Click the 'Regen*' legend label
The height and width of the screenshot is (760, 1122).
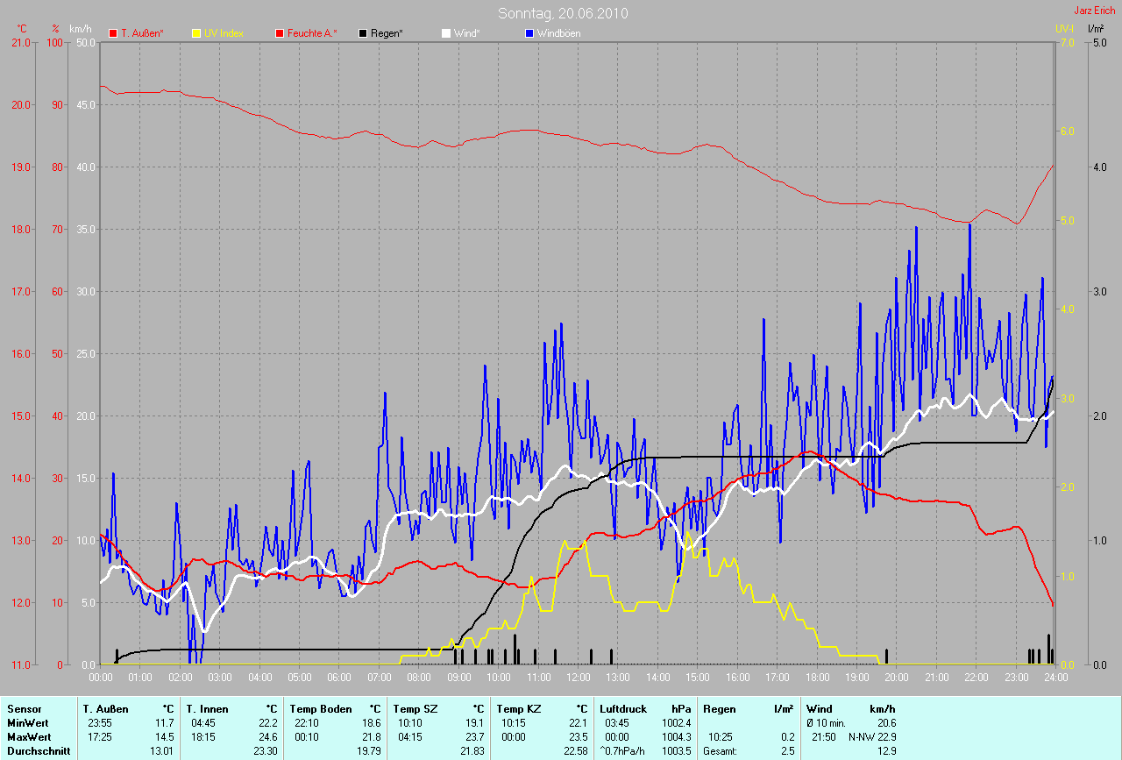pyautogui.click(x=387, y=33)
